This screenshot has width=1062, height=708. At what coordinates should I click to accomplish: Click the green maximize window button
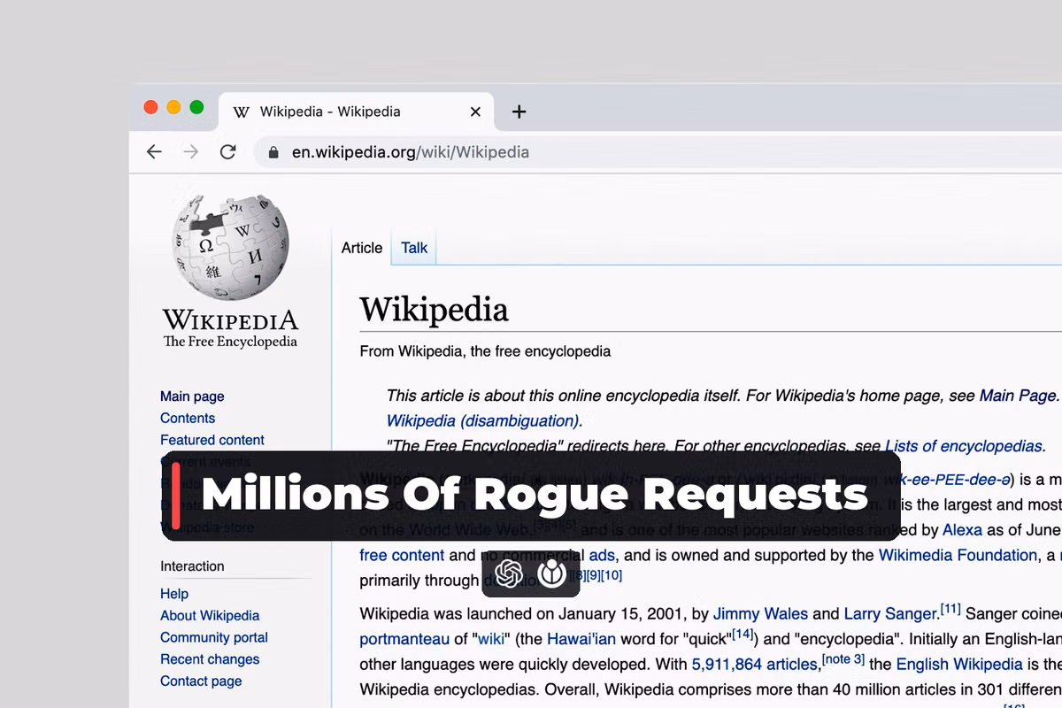(196, 107)
